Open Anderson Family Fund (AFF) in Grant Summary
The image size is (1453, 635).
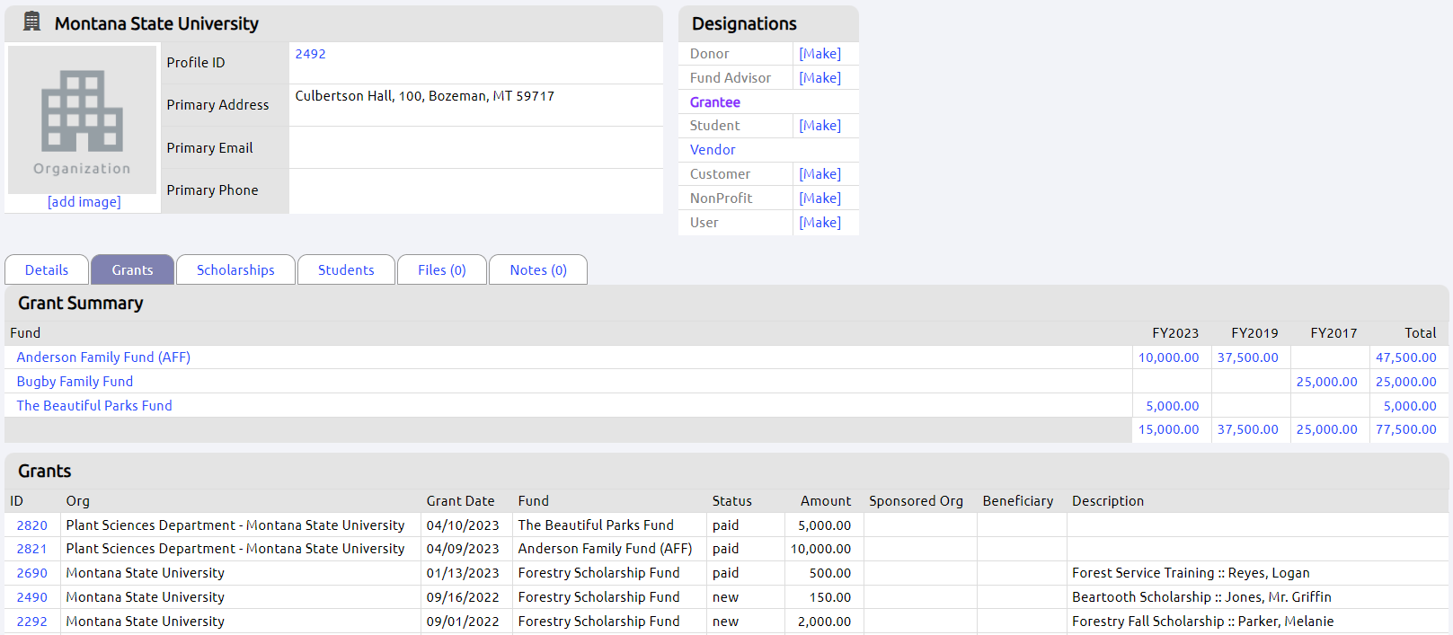(103, 357)
